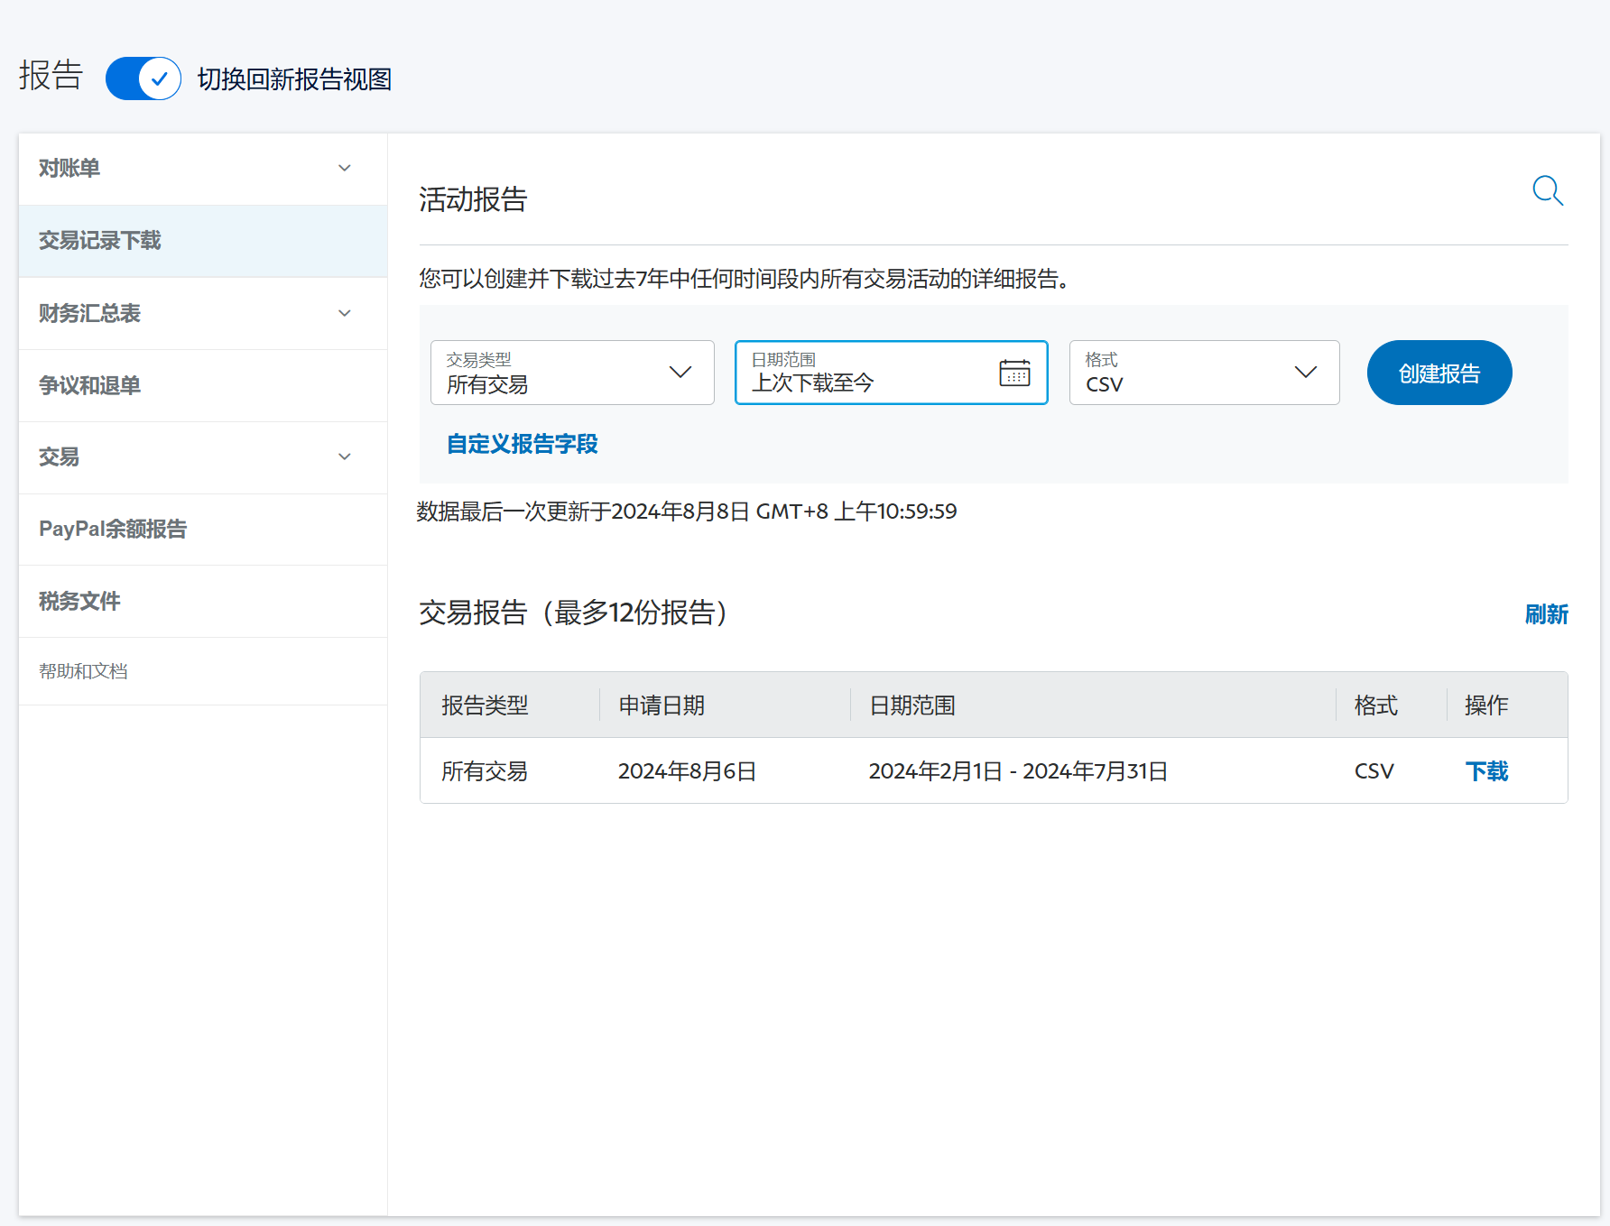The image size is (1610, 1226).
Task: Click 刷新 link
Action: [1546, 614]
